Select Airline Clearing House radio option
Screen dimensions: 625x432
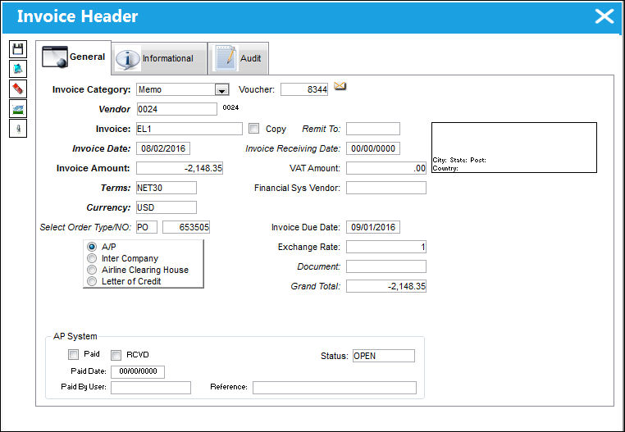click(x=92, y=270)
